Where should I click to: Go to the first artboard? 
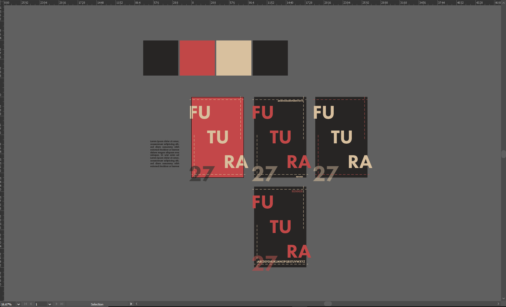pyautogui.click(x=26, y=304)
